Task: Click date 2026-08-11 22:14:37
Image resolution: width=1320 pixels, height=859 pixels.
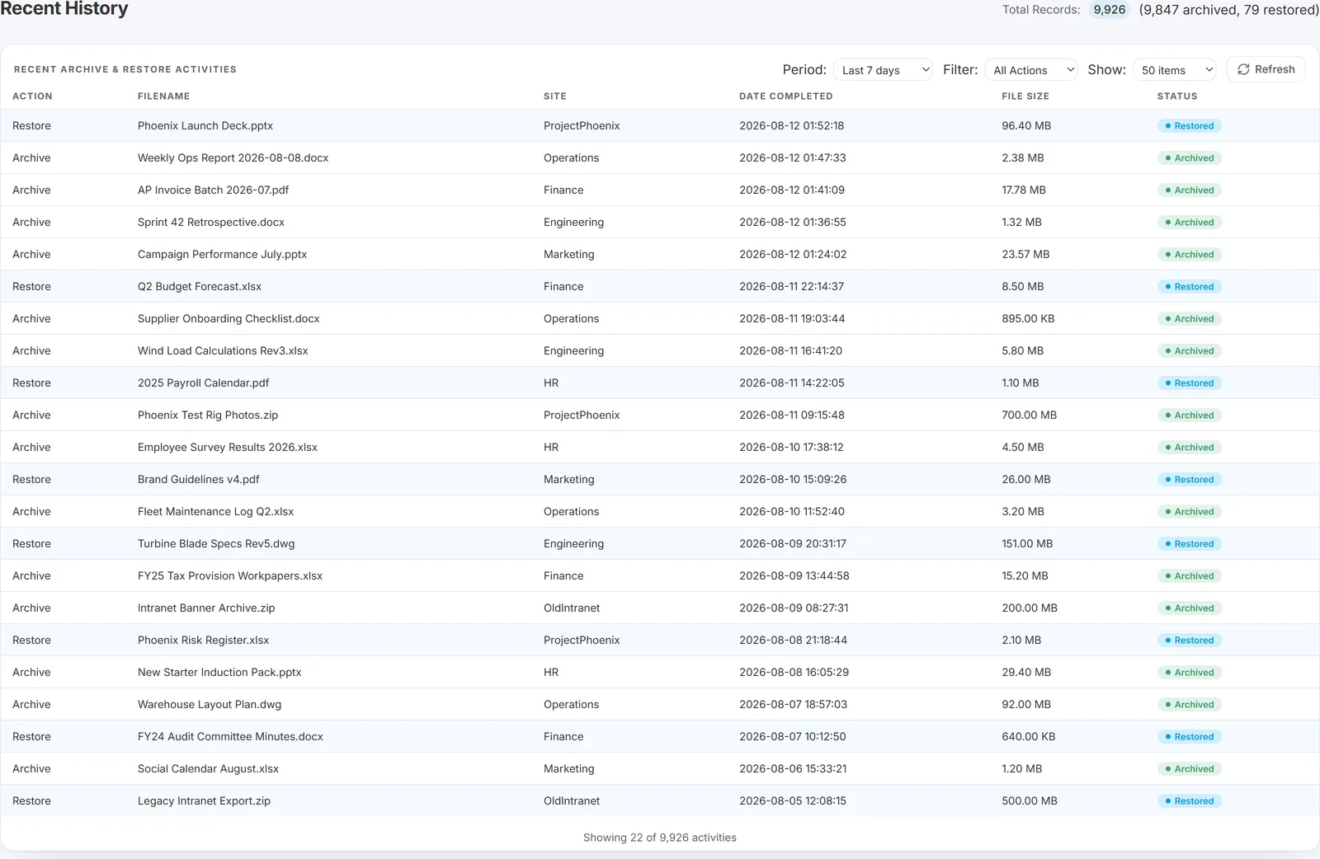Action: pyautogui.click(x=791, y=287)
